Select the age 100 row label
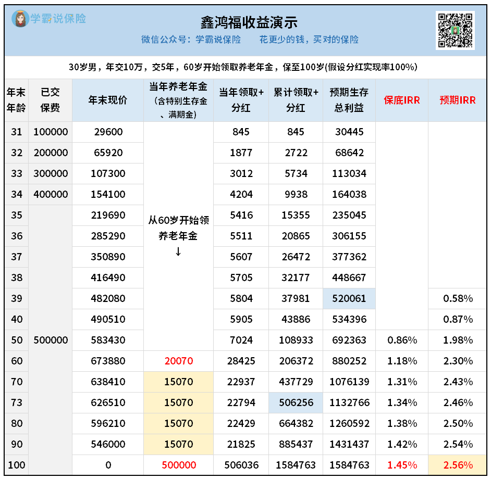This screenshot has height=479, width=491. (17, 465)
